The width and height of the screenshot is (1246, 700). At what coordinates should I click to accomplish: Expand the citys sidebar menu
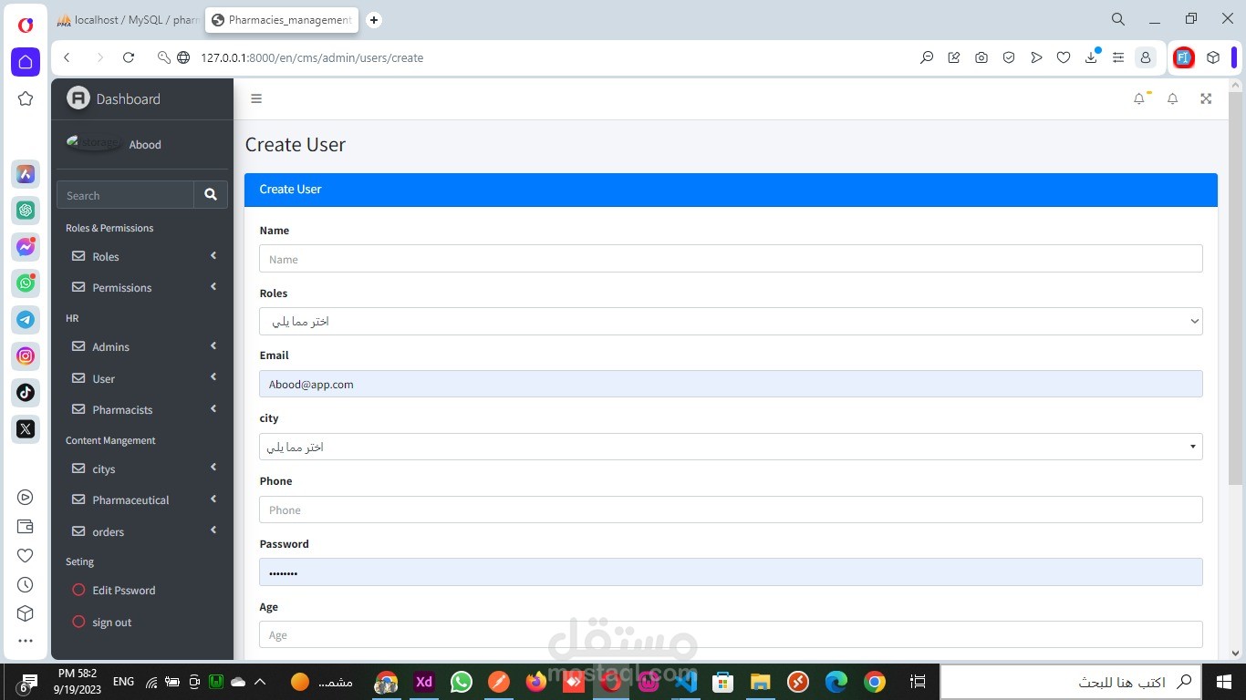(x=141, y=468)
